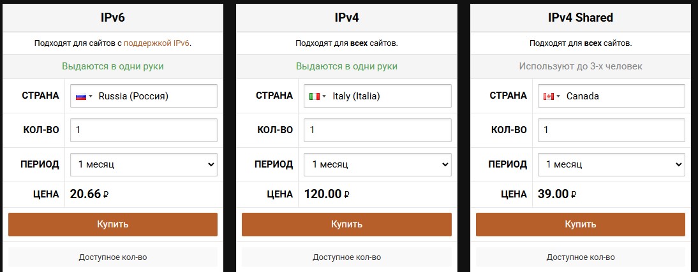
Task: Click the Russia flag icon in IPv6 panel
Action: (x=80, y=96)
